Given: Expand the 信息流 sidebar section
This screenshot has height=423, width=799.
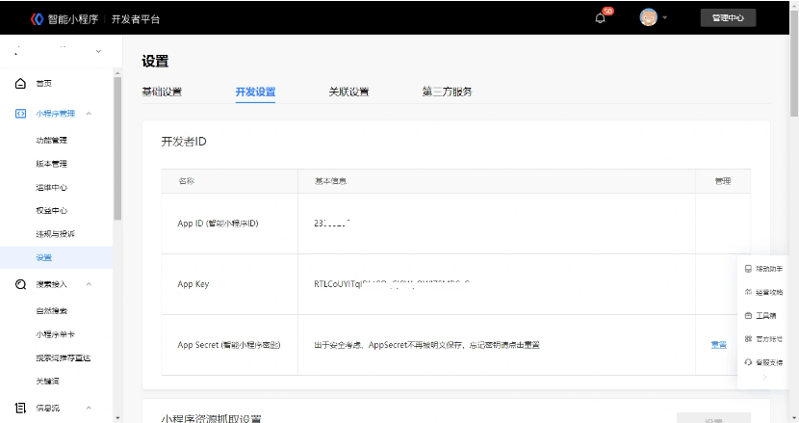Looking at the screenshot, I should pos(89,408).
